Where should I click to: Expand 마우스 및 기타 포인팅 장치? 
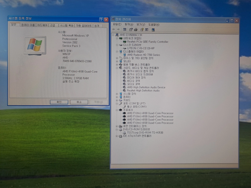pyautogui.click(x=117, y=58)
